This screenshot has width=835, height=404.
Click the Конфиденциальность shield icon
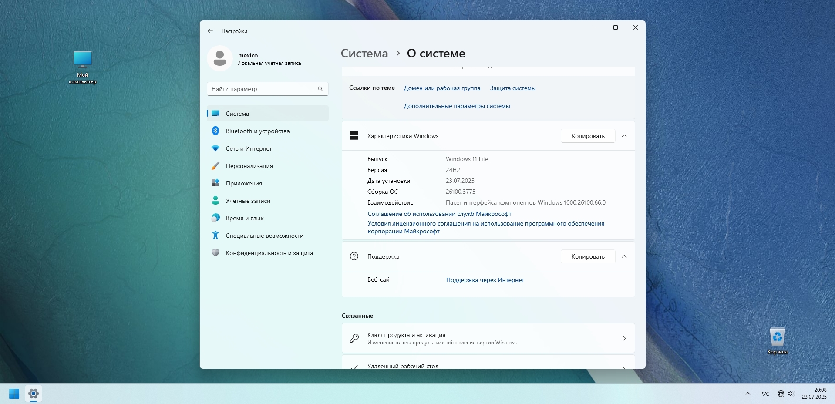215,253
